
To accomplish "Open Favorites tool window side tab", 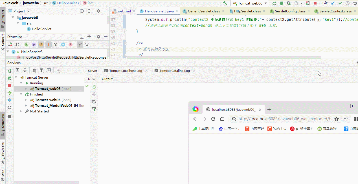I will point(3,153).
